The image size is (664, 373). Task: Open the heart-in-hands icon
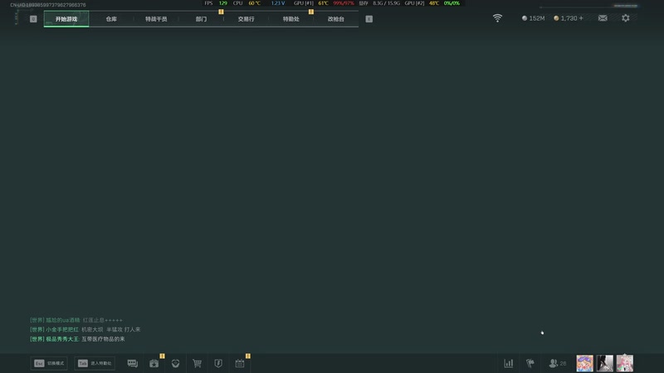[175, 363]
